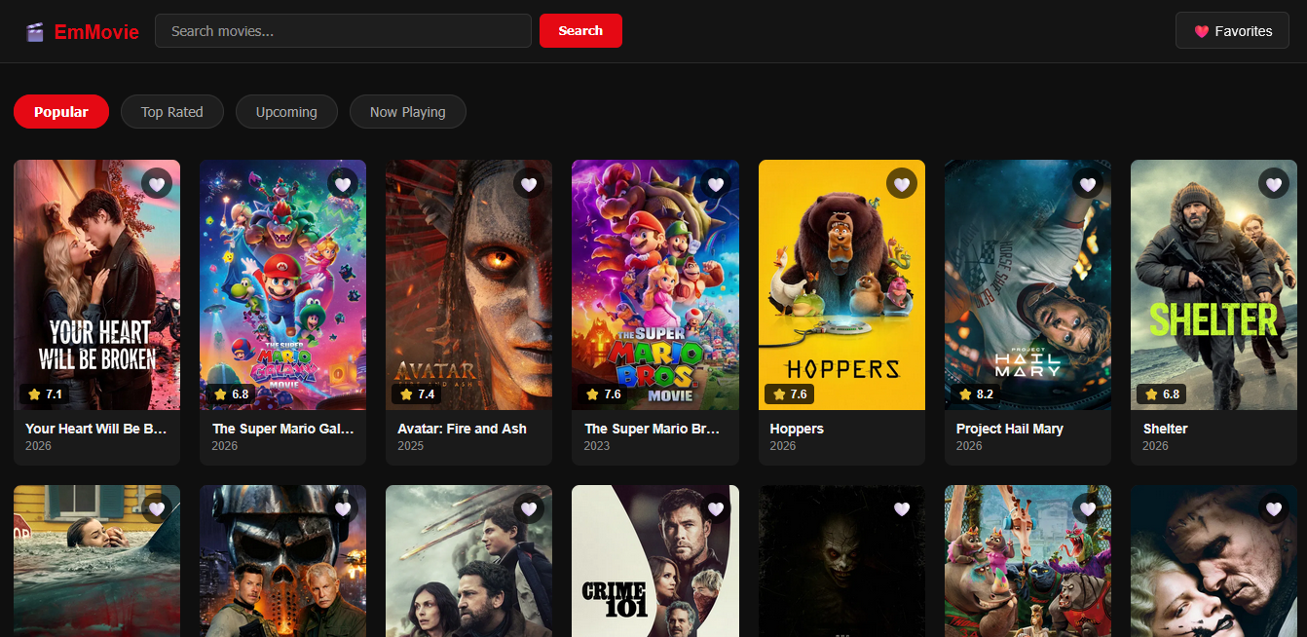Open the Favorites page
Viewport: 1307px width, 637px height.
coord(1232,31)
